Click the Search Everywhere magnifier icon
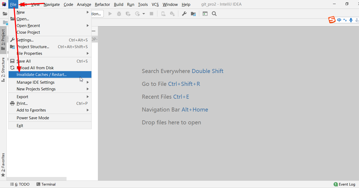Image resolution: width=359 pixels, height=188 pixels. [214, 14]
